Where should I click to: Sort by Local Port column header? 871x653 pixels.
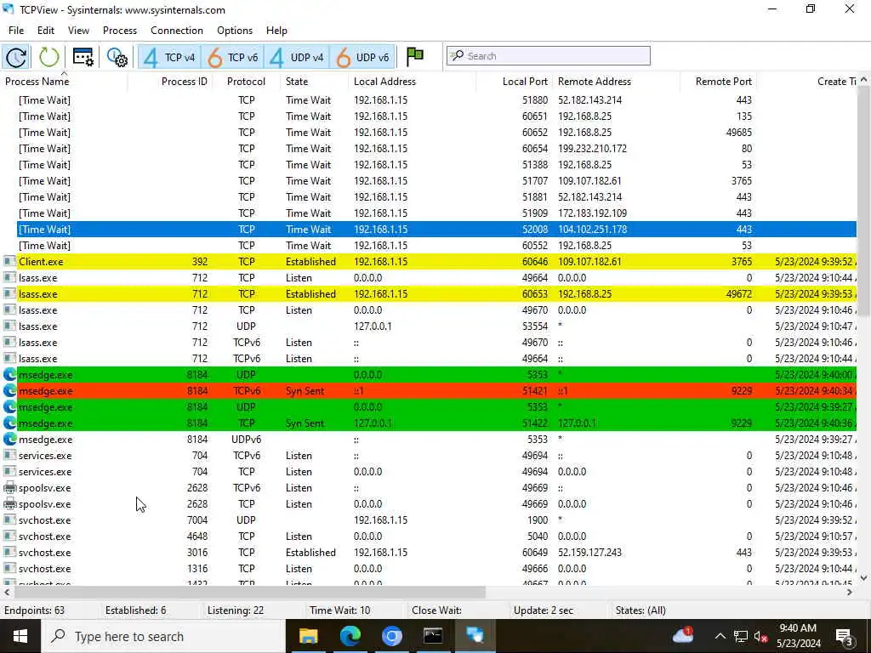point(525,82)
